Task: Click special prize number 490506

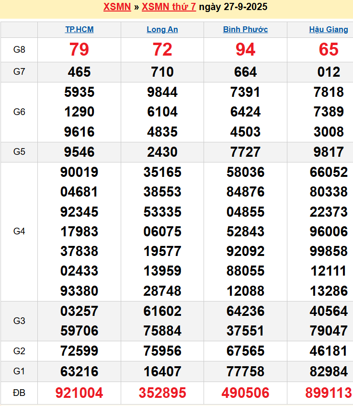Action: click(x=245, y=393)
